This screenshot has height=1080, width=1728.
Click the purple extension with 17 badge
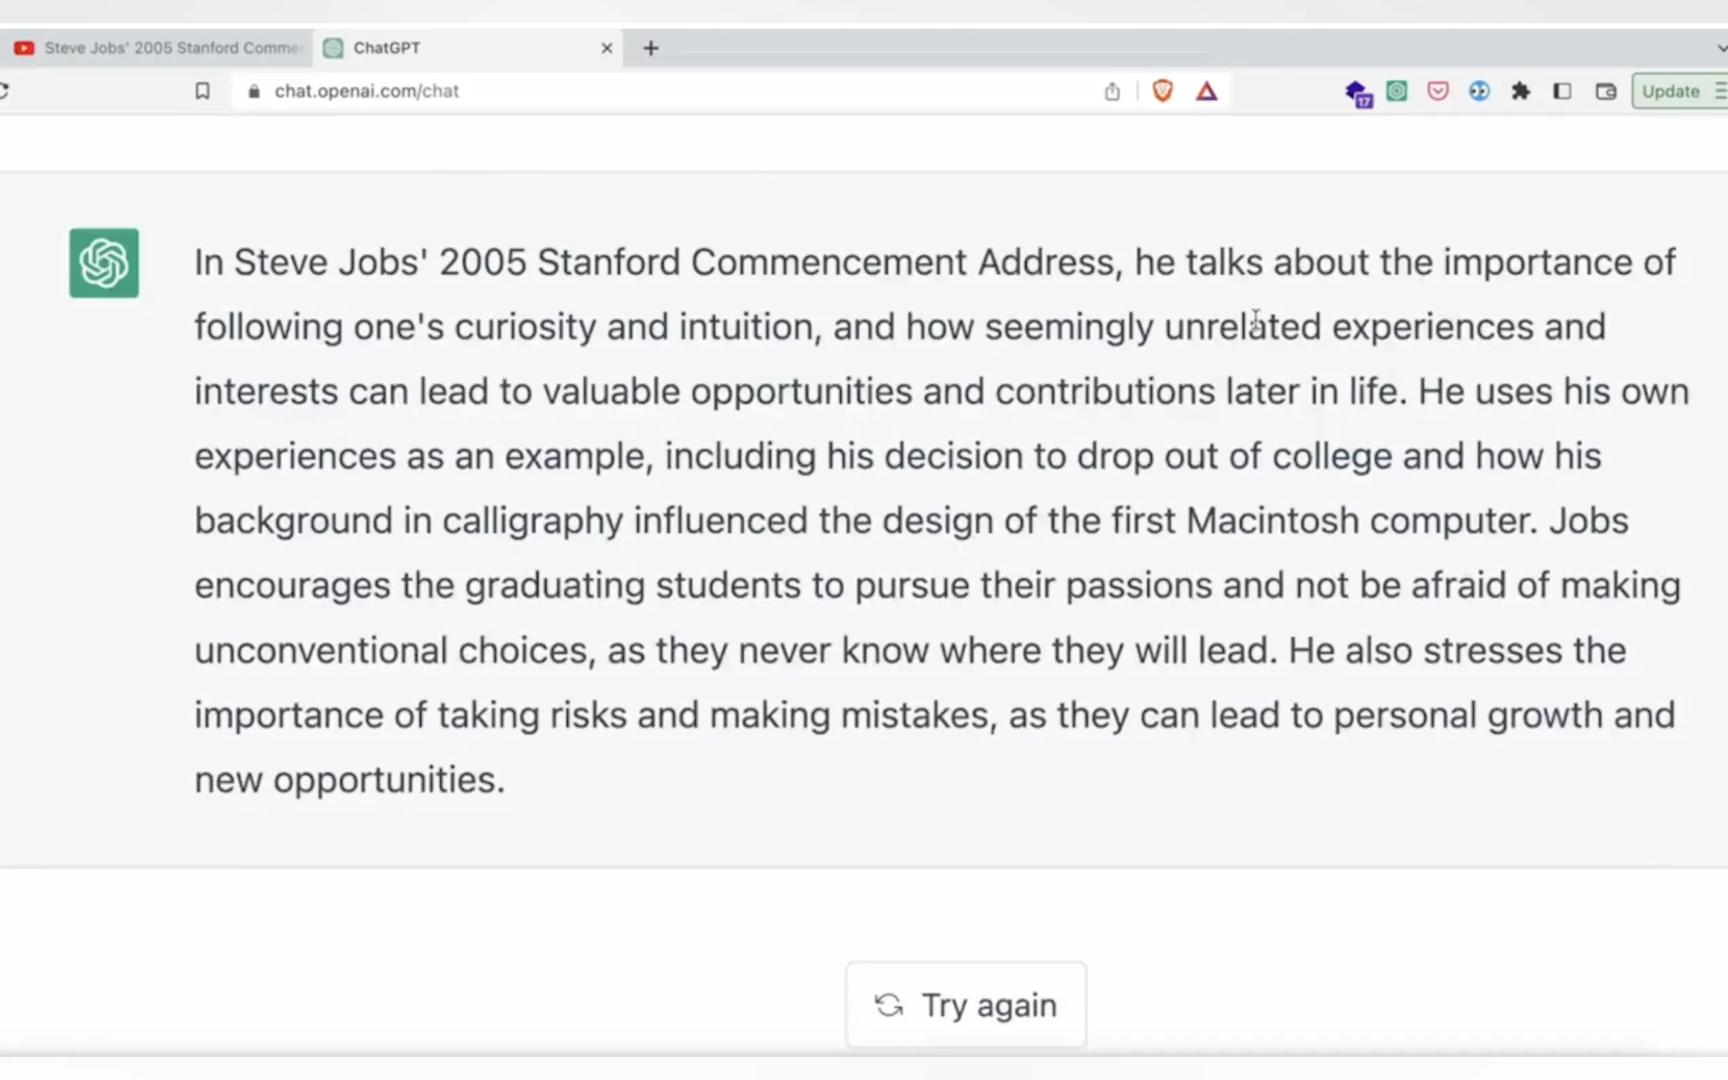[x=1357, y=92]
